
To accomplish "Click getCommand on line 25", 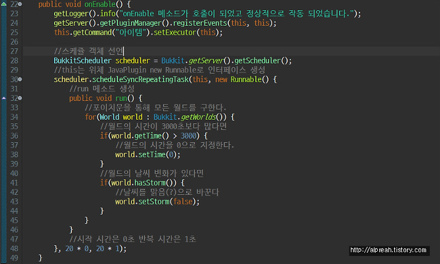I will point(92,32).
